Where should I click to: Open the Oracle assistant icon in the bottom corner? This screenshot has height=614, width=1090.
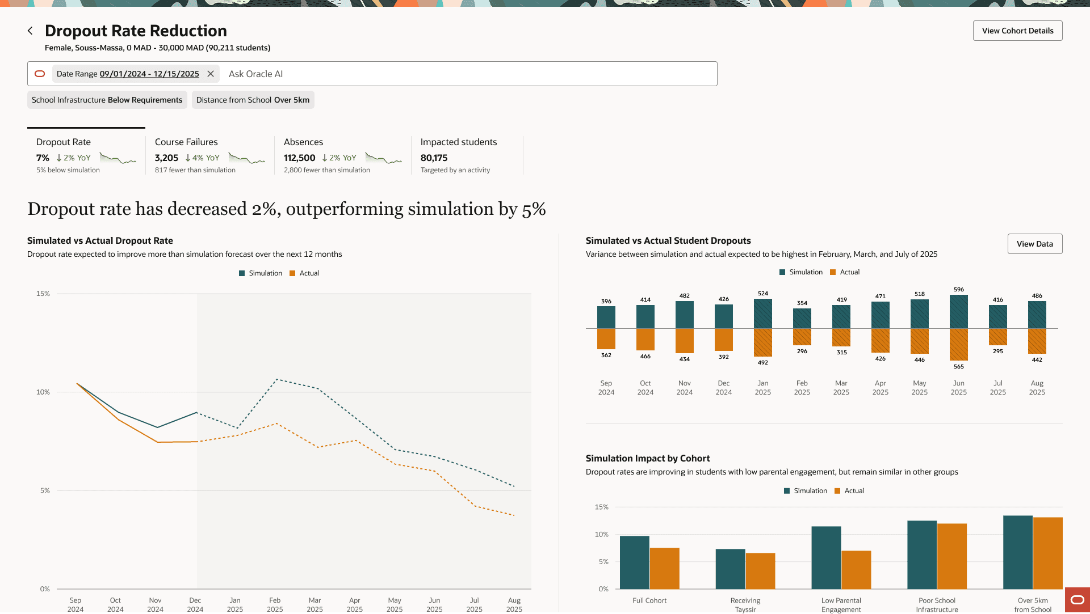[1077, 600]
